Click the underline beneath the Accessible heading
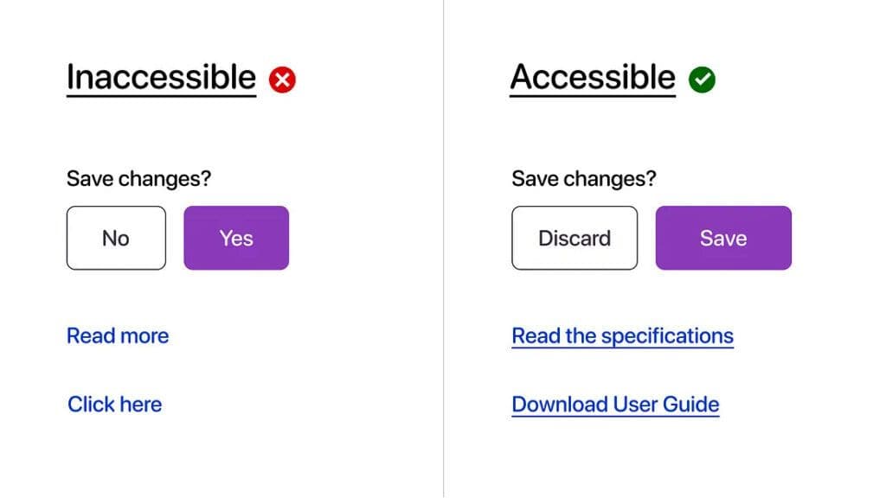Viewport: 886px width, 498px height. (593, 95)
